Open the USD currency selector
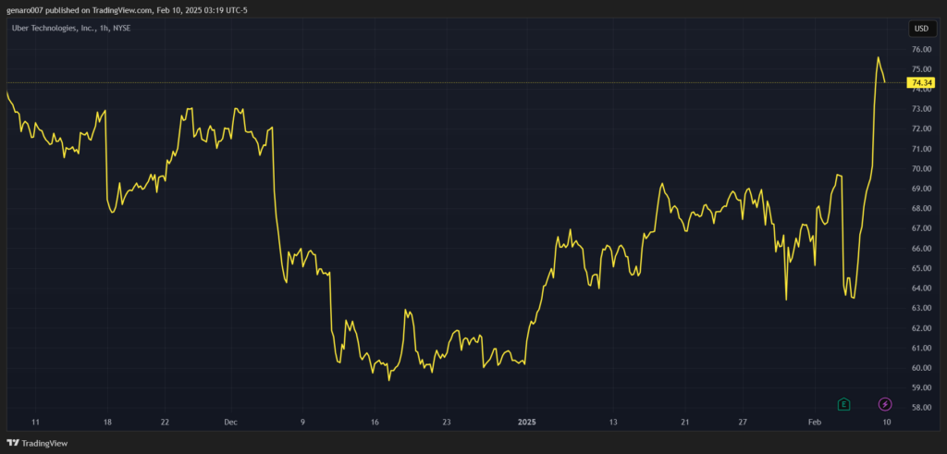Image resolution: width=947 pixels, height=454 pixels. tap(921, 29)
